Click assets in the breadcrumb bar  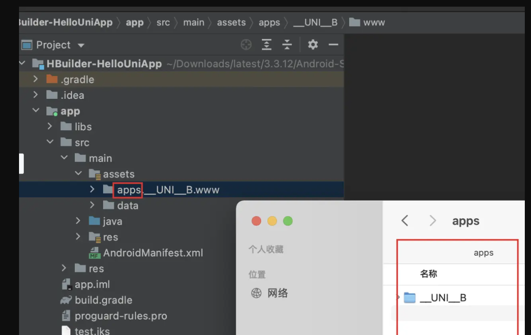231,22
